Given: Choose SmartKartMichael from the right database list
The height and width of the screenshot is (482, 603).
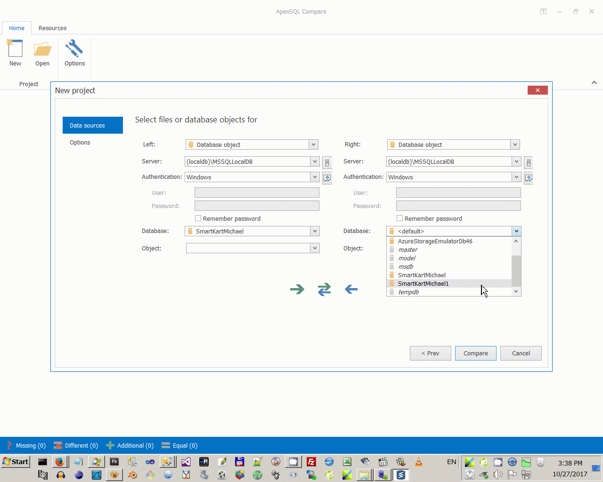Looking at the screenshot, I should (x=449, y=275).
